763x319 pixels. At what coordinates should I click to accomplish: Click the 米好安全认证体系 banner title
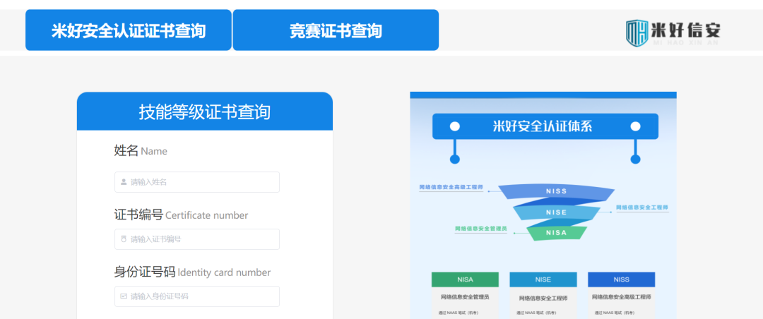point(543,126)
